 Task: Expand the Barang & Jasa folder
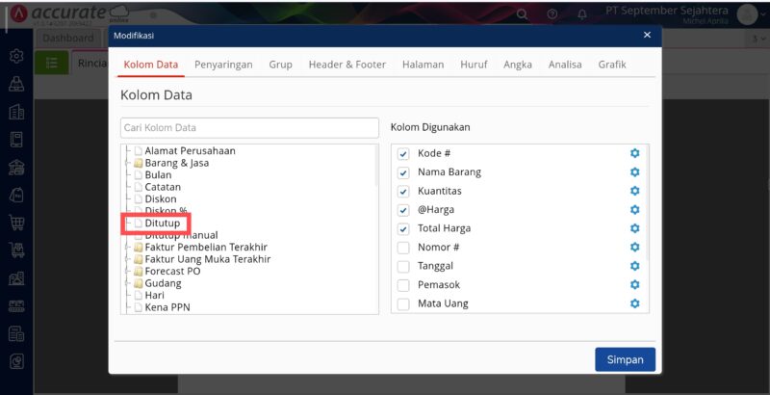[139, 163]
